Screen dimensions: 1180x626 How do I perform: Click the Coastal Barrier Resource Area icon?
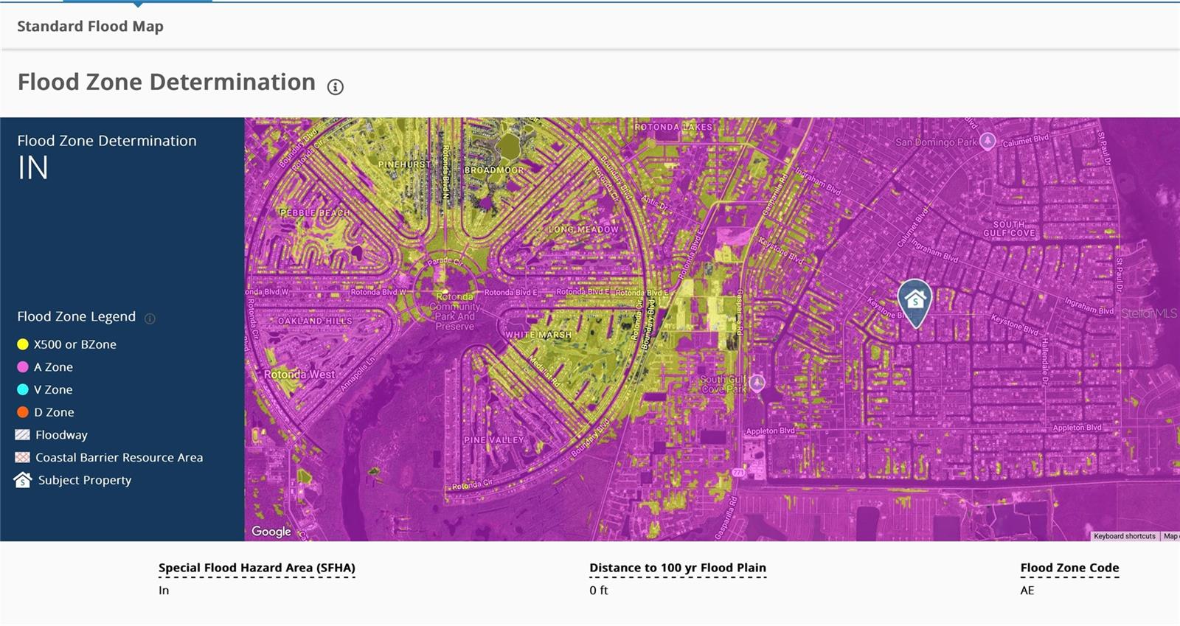23,458
